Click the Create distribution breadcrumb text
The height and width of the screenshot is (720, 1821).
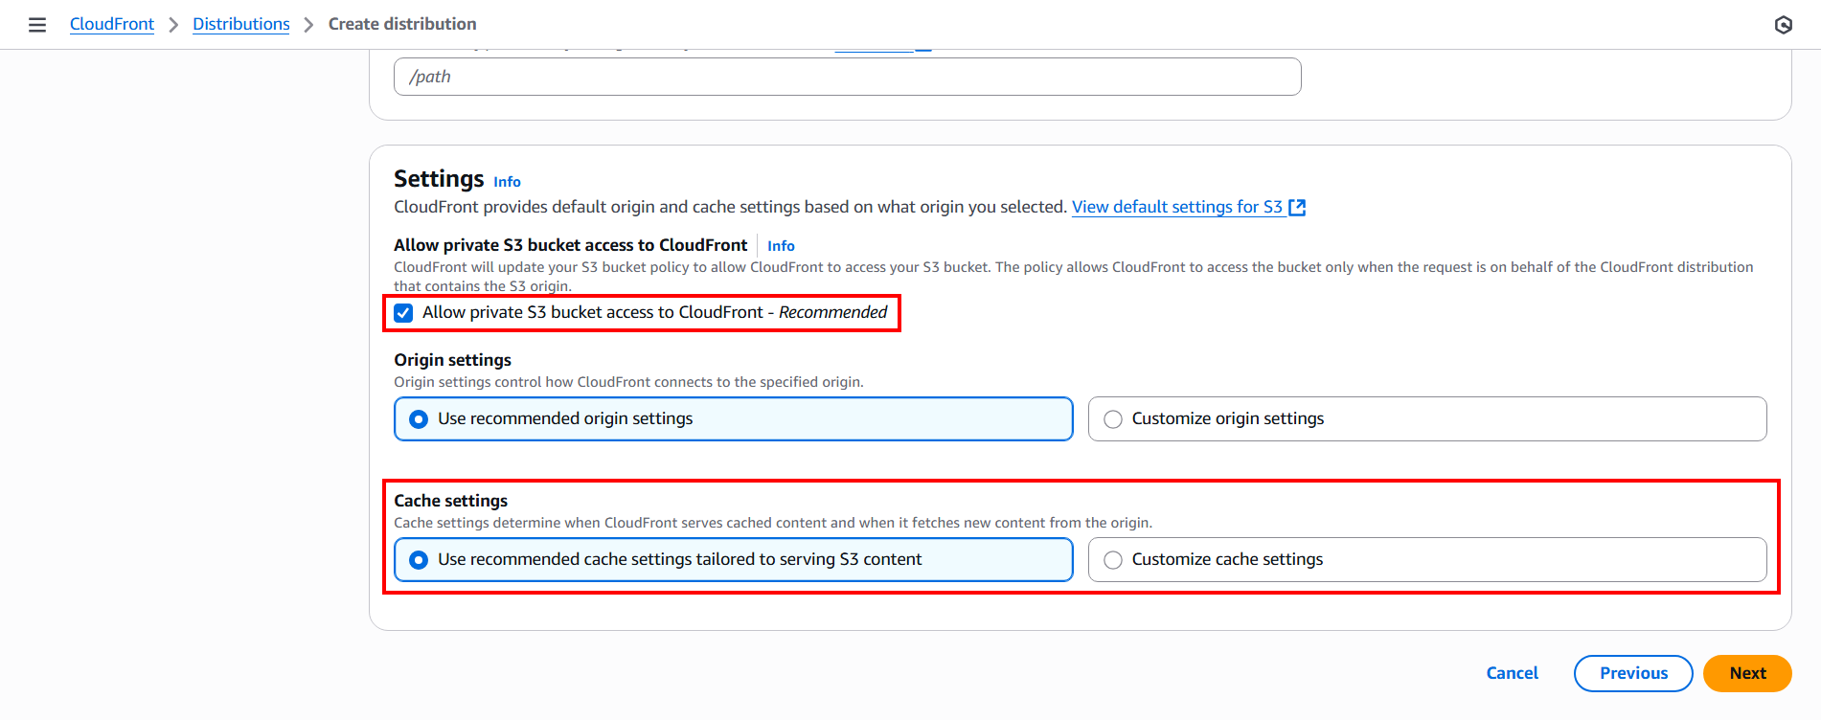pyautogui.click(x=402, y=24)
